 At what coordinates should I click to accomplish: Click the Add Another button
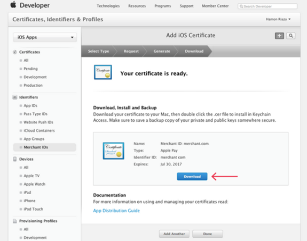coord(174,234)
